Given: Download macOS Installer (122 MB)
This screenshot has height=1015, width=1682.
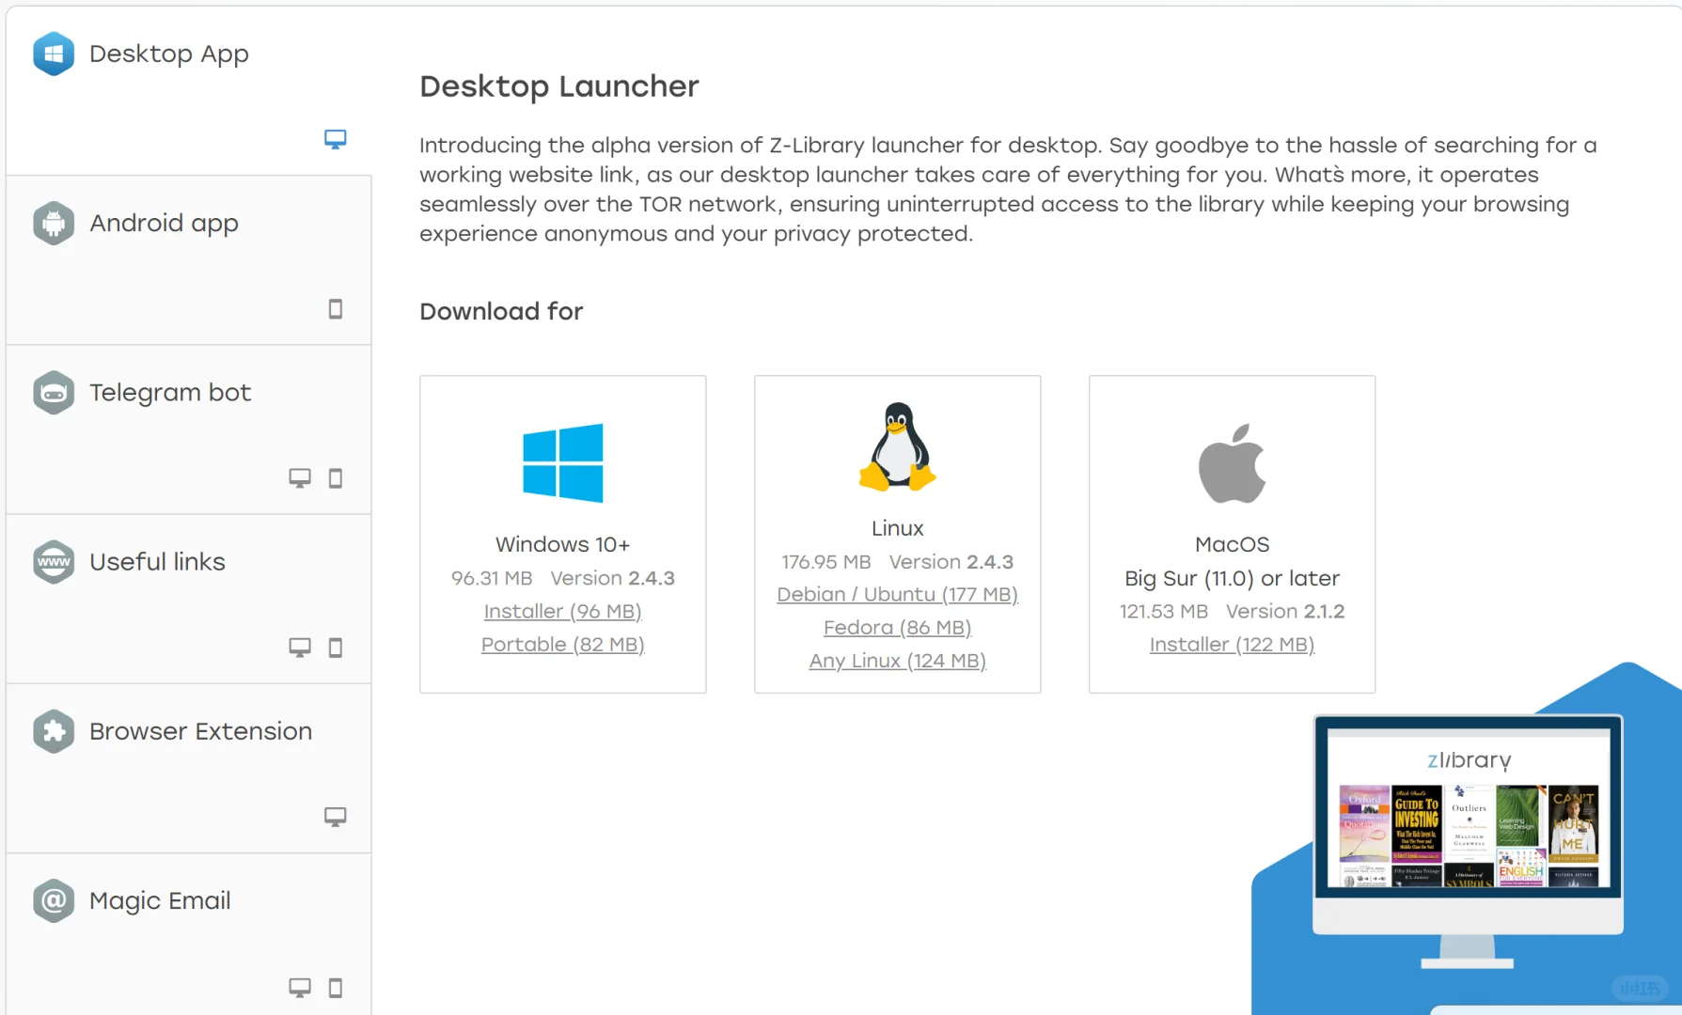Looking at the screenshot, I should 1233,644.
